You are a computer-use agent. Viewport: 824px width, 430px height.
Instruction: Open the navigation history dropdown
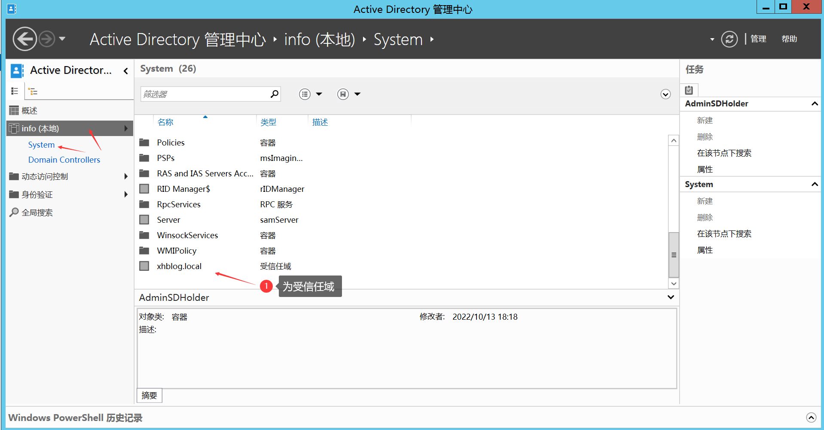click(x=62, y=39)
